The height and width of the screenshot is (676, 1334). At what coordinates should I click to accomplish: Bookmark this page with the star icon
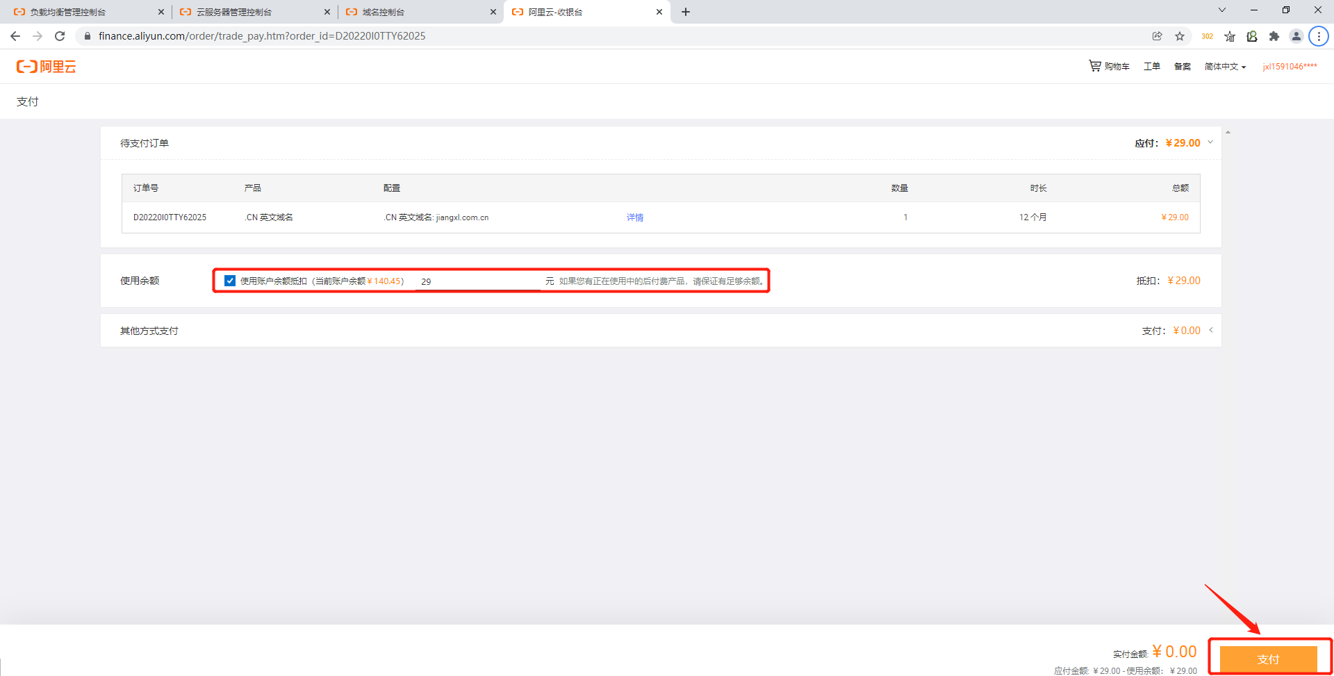(x=1180, y=36)
